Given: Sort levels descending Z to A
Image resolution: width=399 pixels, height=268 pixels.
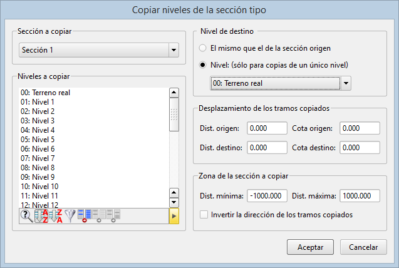Looking at the screenshot, I should (x=56, y=216).
